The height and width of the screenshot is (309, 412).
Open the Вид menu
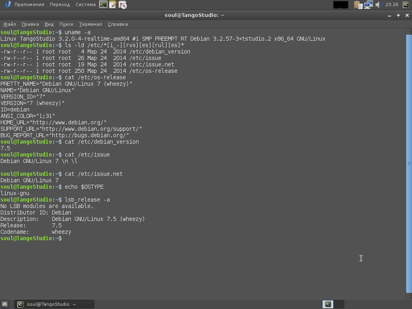point(49,24)
